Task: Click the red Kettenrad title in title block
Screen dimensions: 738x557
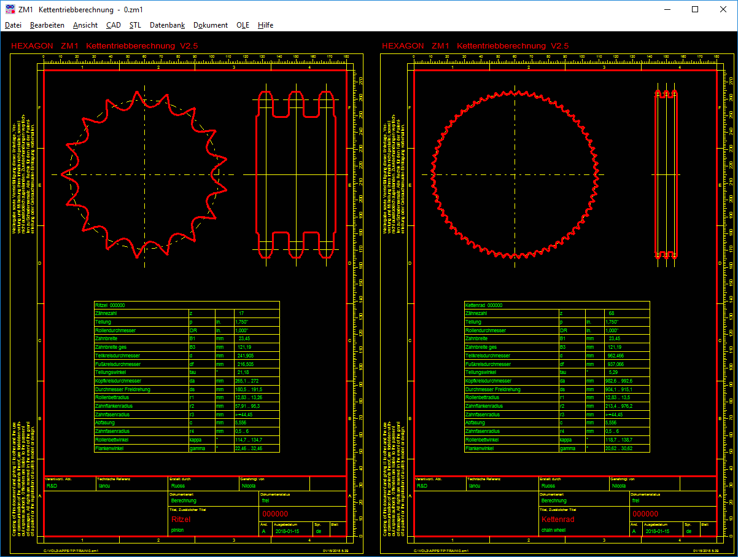Action: click(557, 519)
